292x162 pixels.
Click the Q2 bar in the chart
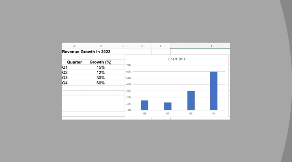(168, 106)
